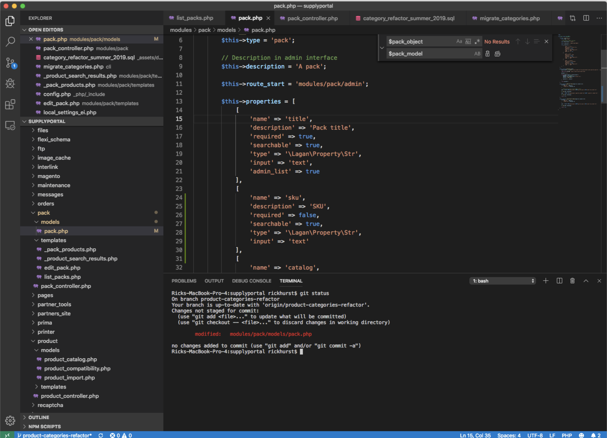
Task: Toggle Preserve Case in replace field
Action: click(477, 54)
